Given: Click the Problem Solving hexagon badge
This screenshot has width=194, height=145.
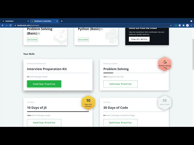Looking at the screenshot, I should pyautogui.click(x=165, y=64).
